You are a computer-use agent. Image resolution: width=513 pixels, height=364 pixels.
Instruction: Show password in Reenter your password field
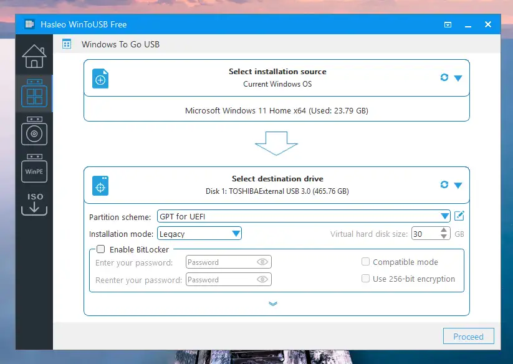coord(262,279)
